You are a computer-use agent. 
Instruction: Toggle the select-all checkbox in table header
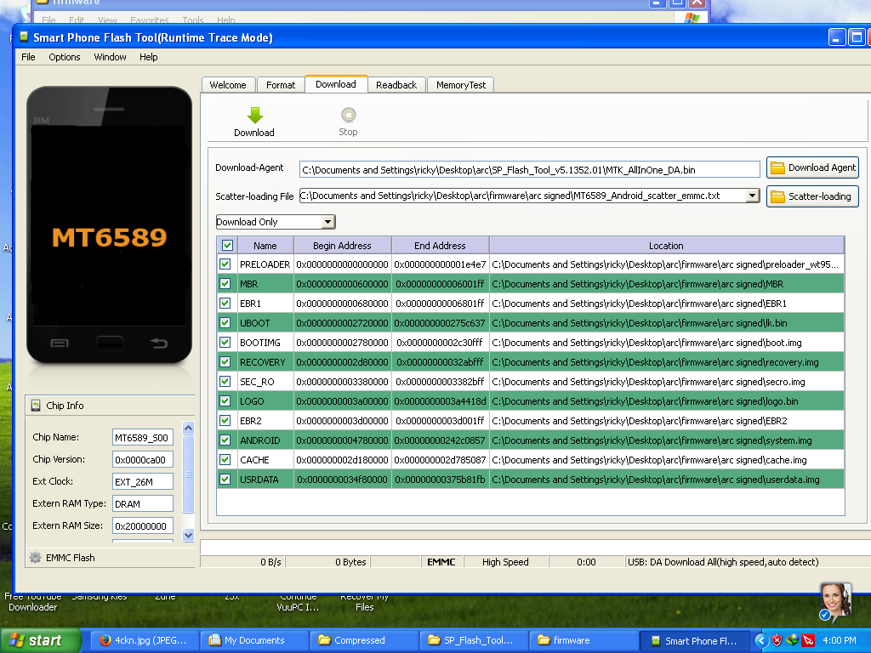pyautogui.click(x=227, y=246)
